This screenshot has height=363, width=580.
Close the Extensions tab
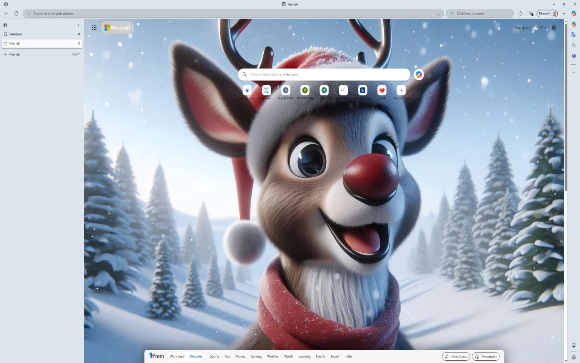click(79, 34)
